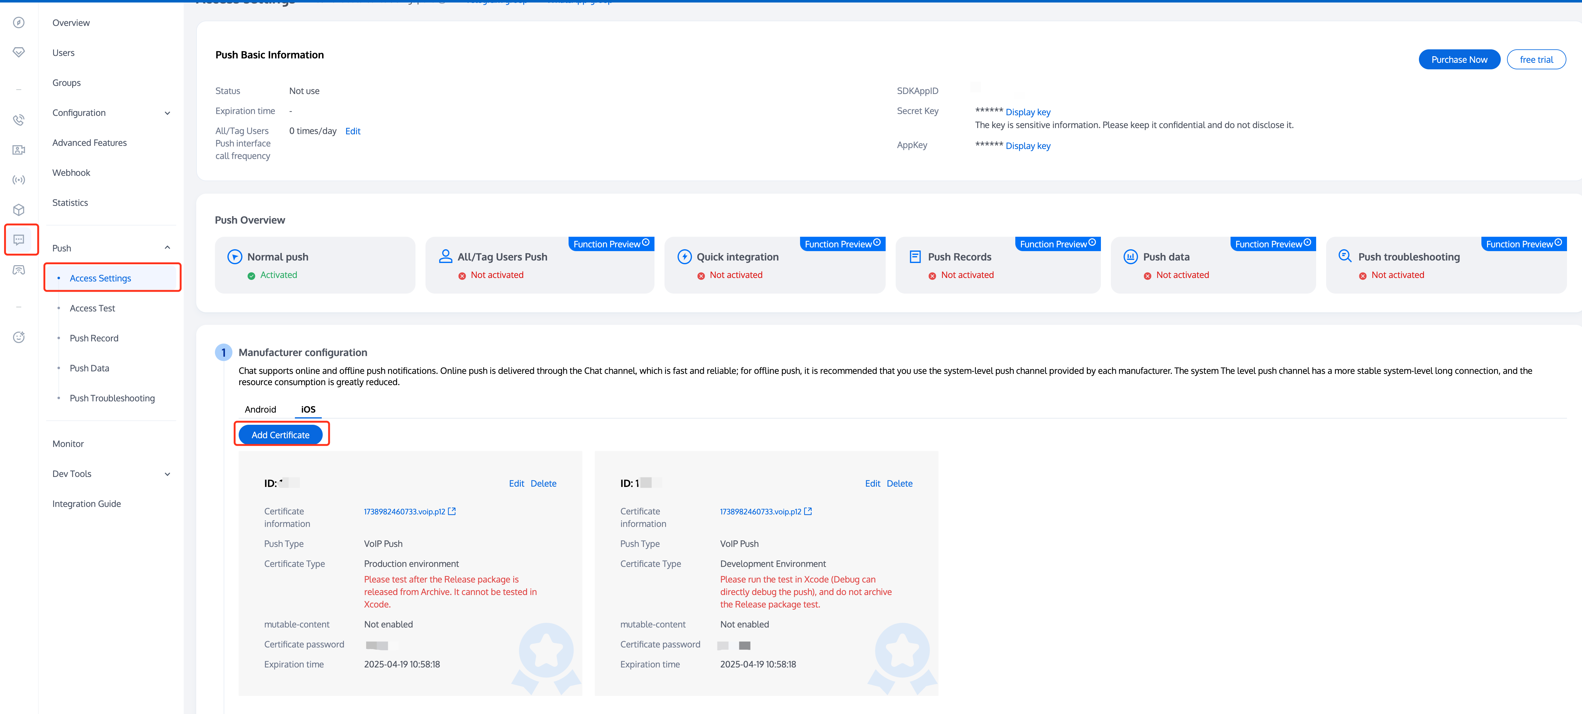Viewport: 1582px width, 714px height.
Task: Open the video conferencing product icon
Action: [18, 150]
